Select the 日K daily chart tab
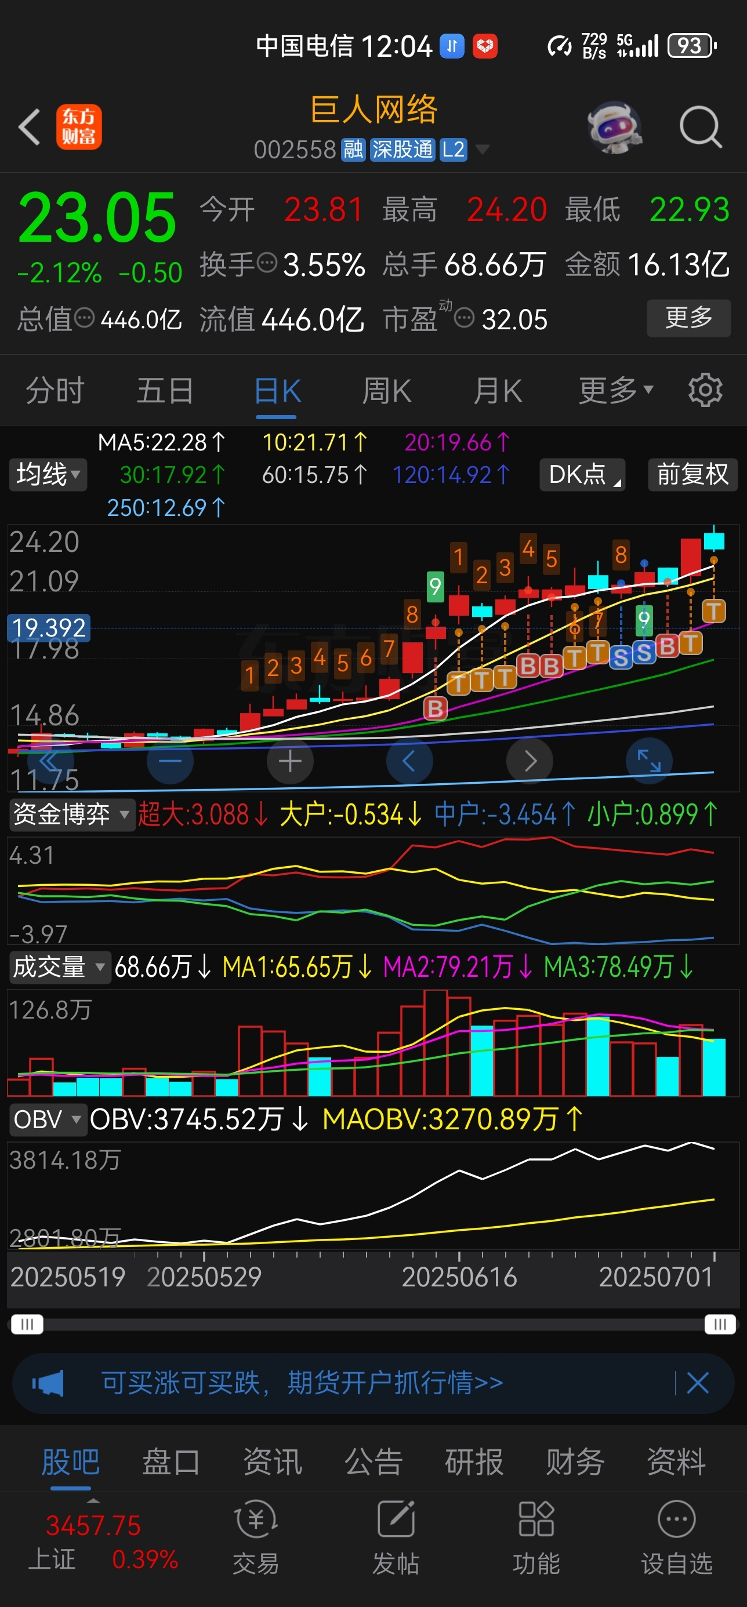Screen dimensions: 747x1607 click(x=277, y=391)
